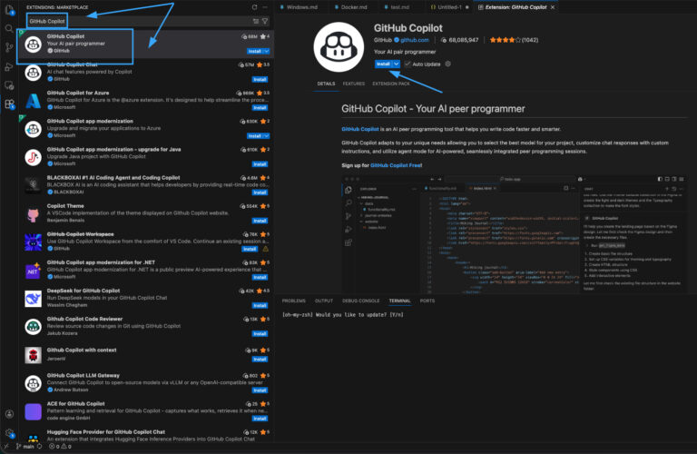
Task: Switch to the Untitled-1 editor tab
Action: pos(449,7)
